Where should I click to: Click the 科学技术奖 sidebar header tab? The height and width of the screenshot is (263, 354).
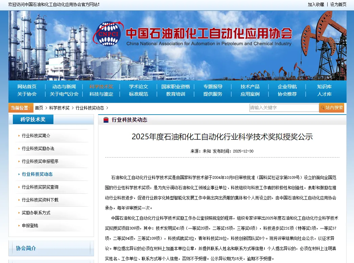(33, 119)
